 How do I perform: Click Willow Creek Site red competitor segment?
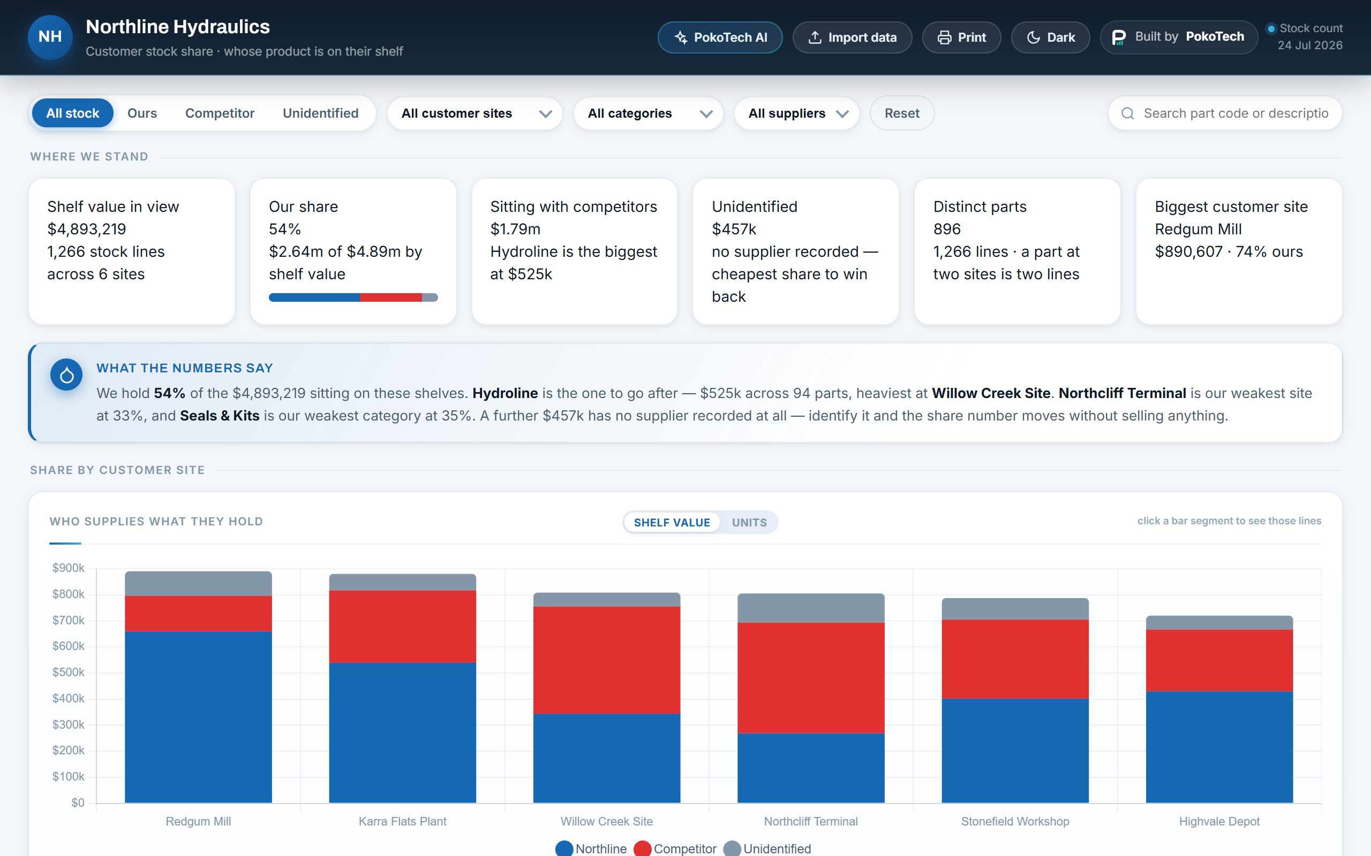(x=607, y=660)
